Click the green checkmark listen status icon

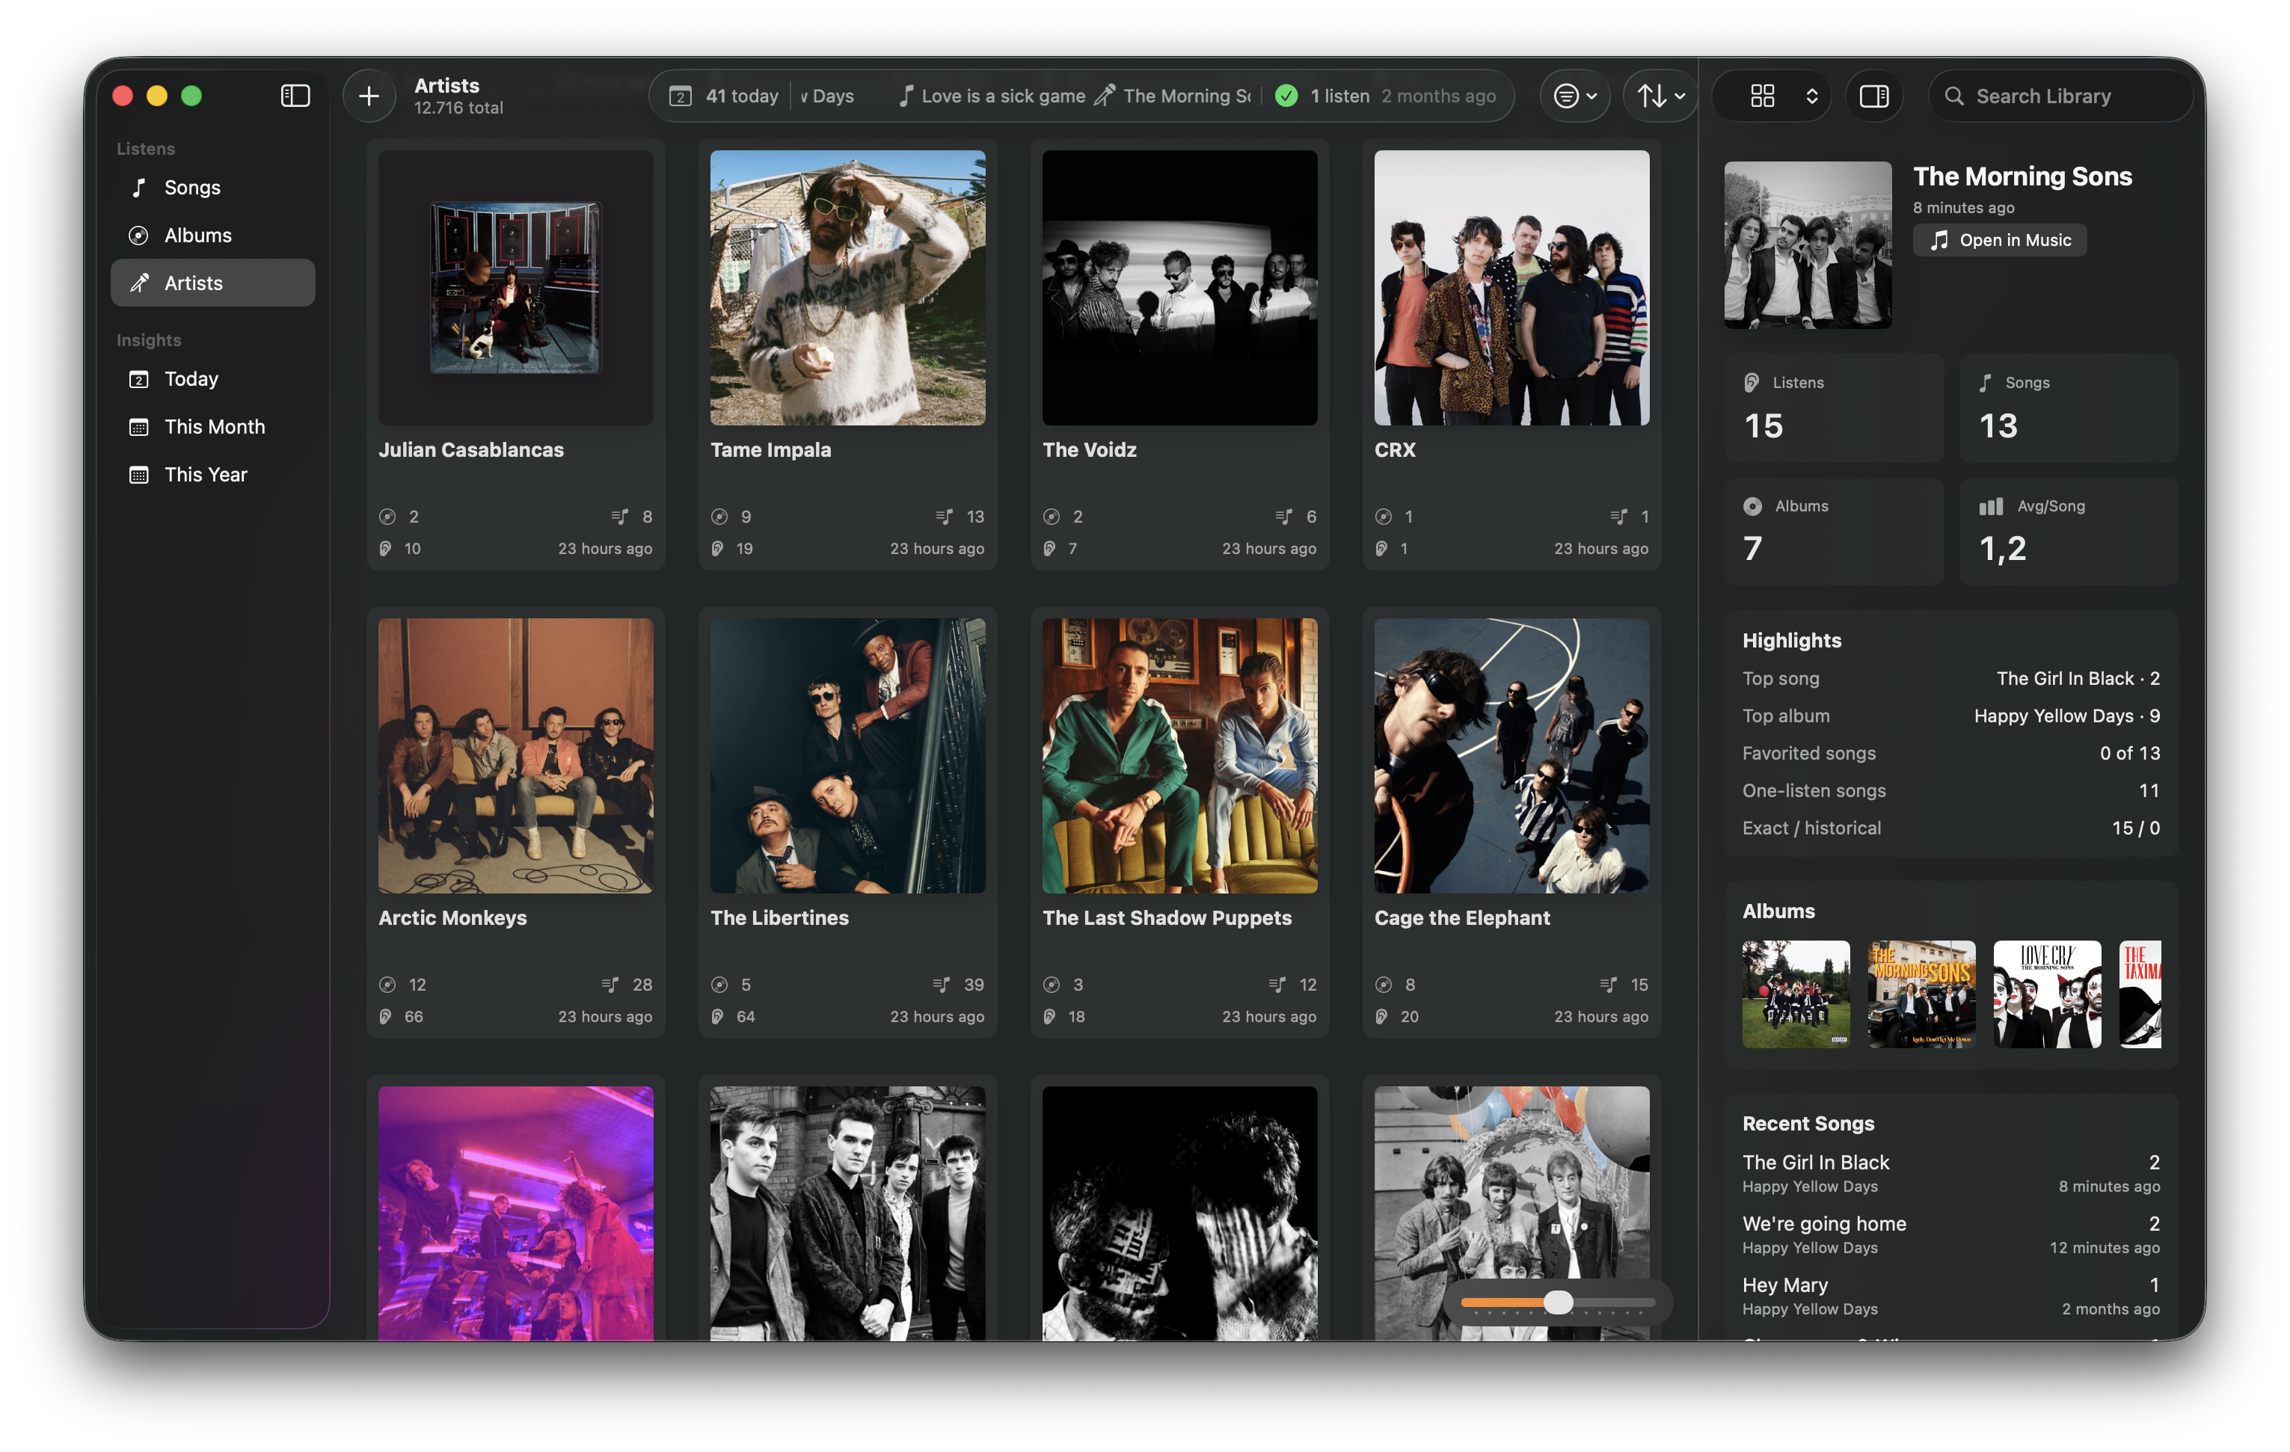[x=1286, y=96]
